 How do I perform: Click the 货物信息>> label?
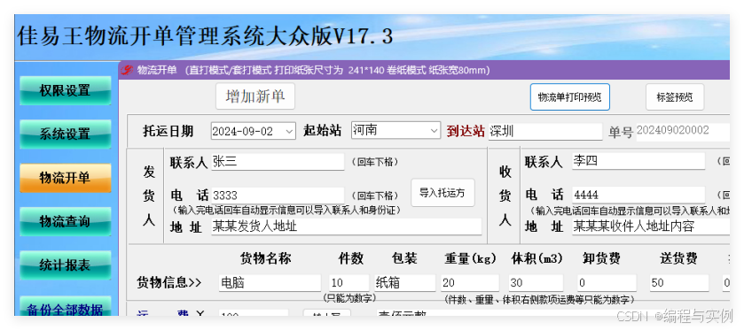pyautogui.click(x=169, y=282)
